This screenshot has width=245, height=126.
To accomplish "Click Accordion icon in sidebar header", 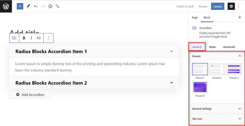I will (194, 28).
